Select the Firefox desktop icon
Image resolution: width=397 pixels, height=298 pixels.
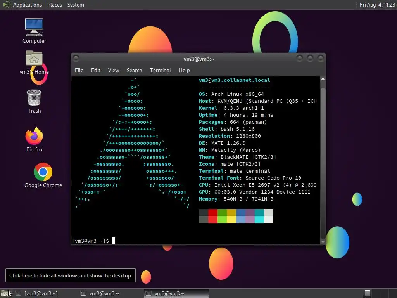point(34,139)
